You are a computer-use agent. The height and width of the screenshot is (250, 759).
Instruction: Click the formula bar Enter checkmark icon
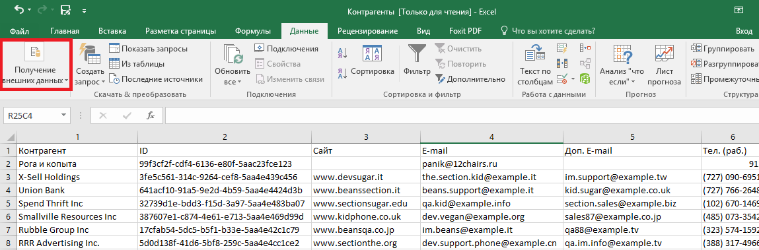[x=127, y=115]
